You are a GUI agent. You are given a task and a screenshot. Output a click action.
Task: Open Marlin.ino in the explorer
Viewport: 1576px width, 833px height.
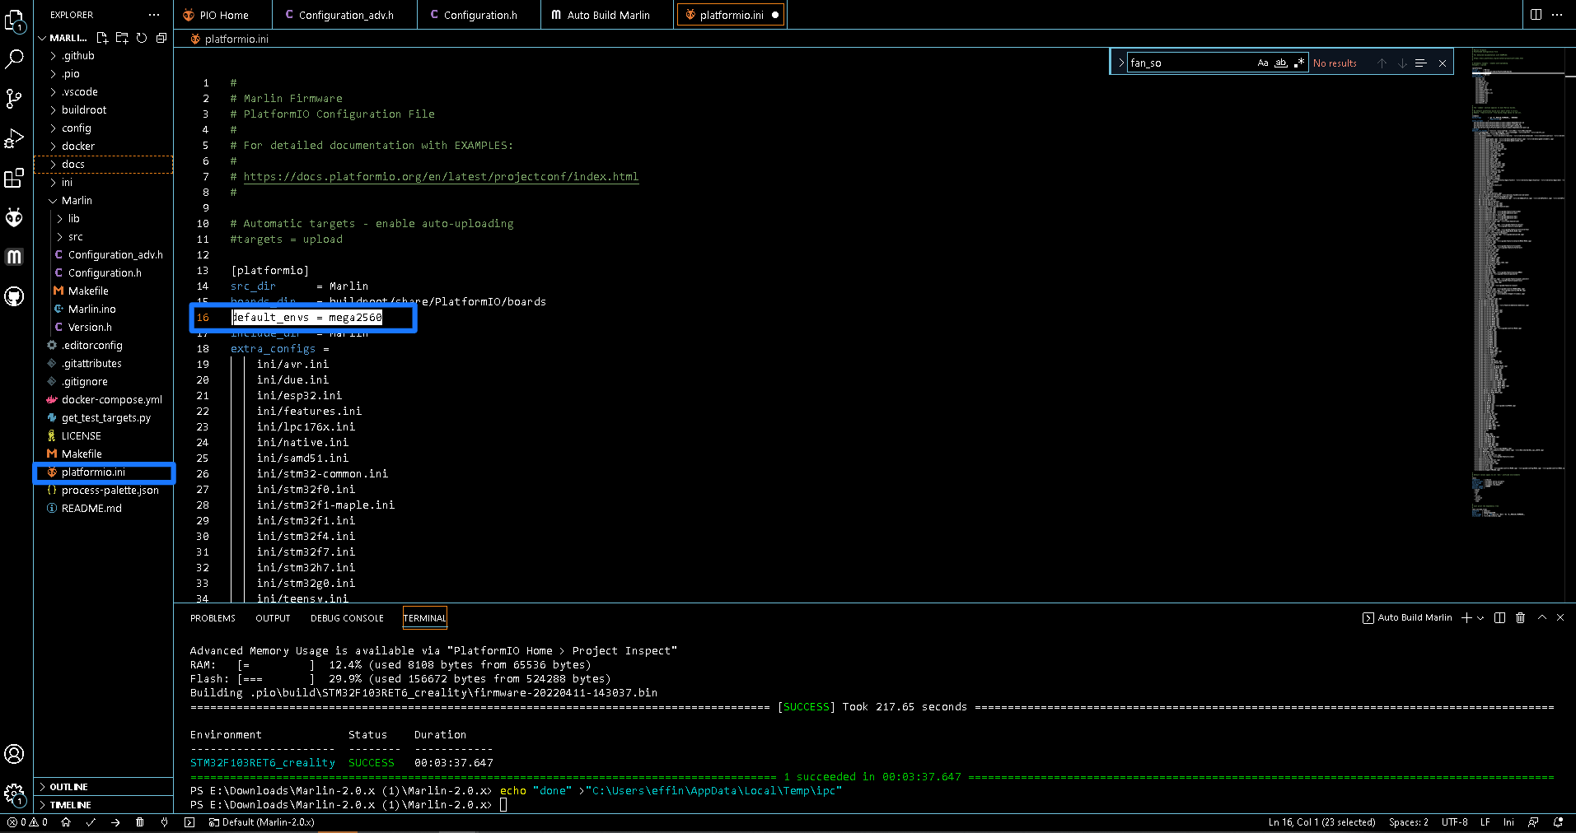point(91,309)
